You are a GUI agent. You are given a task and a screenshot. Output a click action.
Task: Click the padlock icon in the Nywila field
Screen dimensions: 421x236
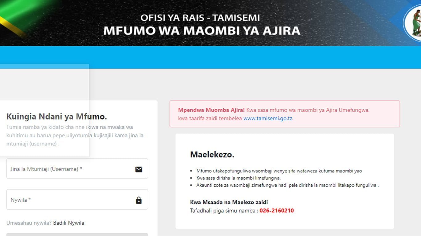click(x=139, y=200)
